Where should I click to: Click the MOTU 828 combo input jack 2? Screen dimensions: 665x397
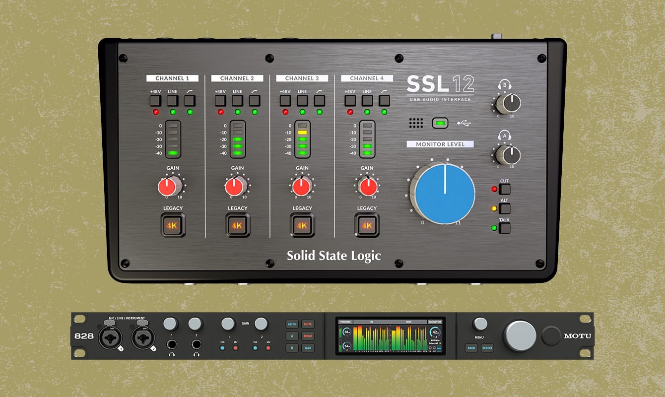tap(142, 336)
